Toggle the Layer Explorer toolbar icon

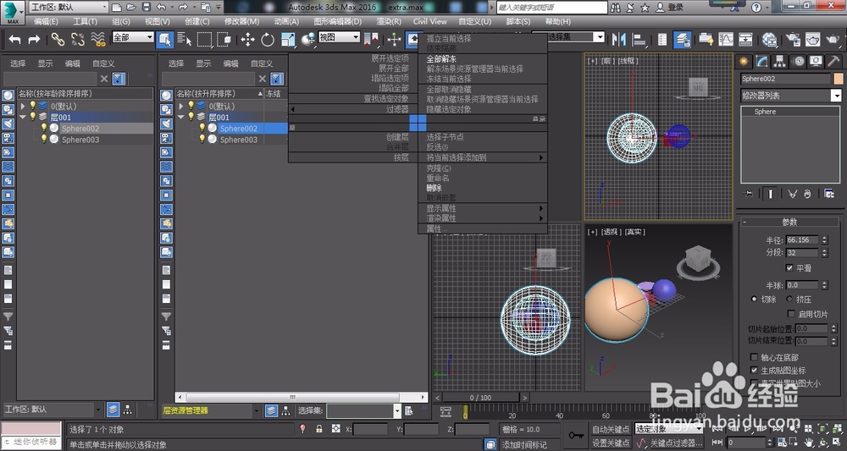click(683, 40)
